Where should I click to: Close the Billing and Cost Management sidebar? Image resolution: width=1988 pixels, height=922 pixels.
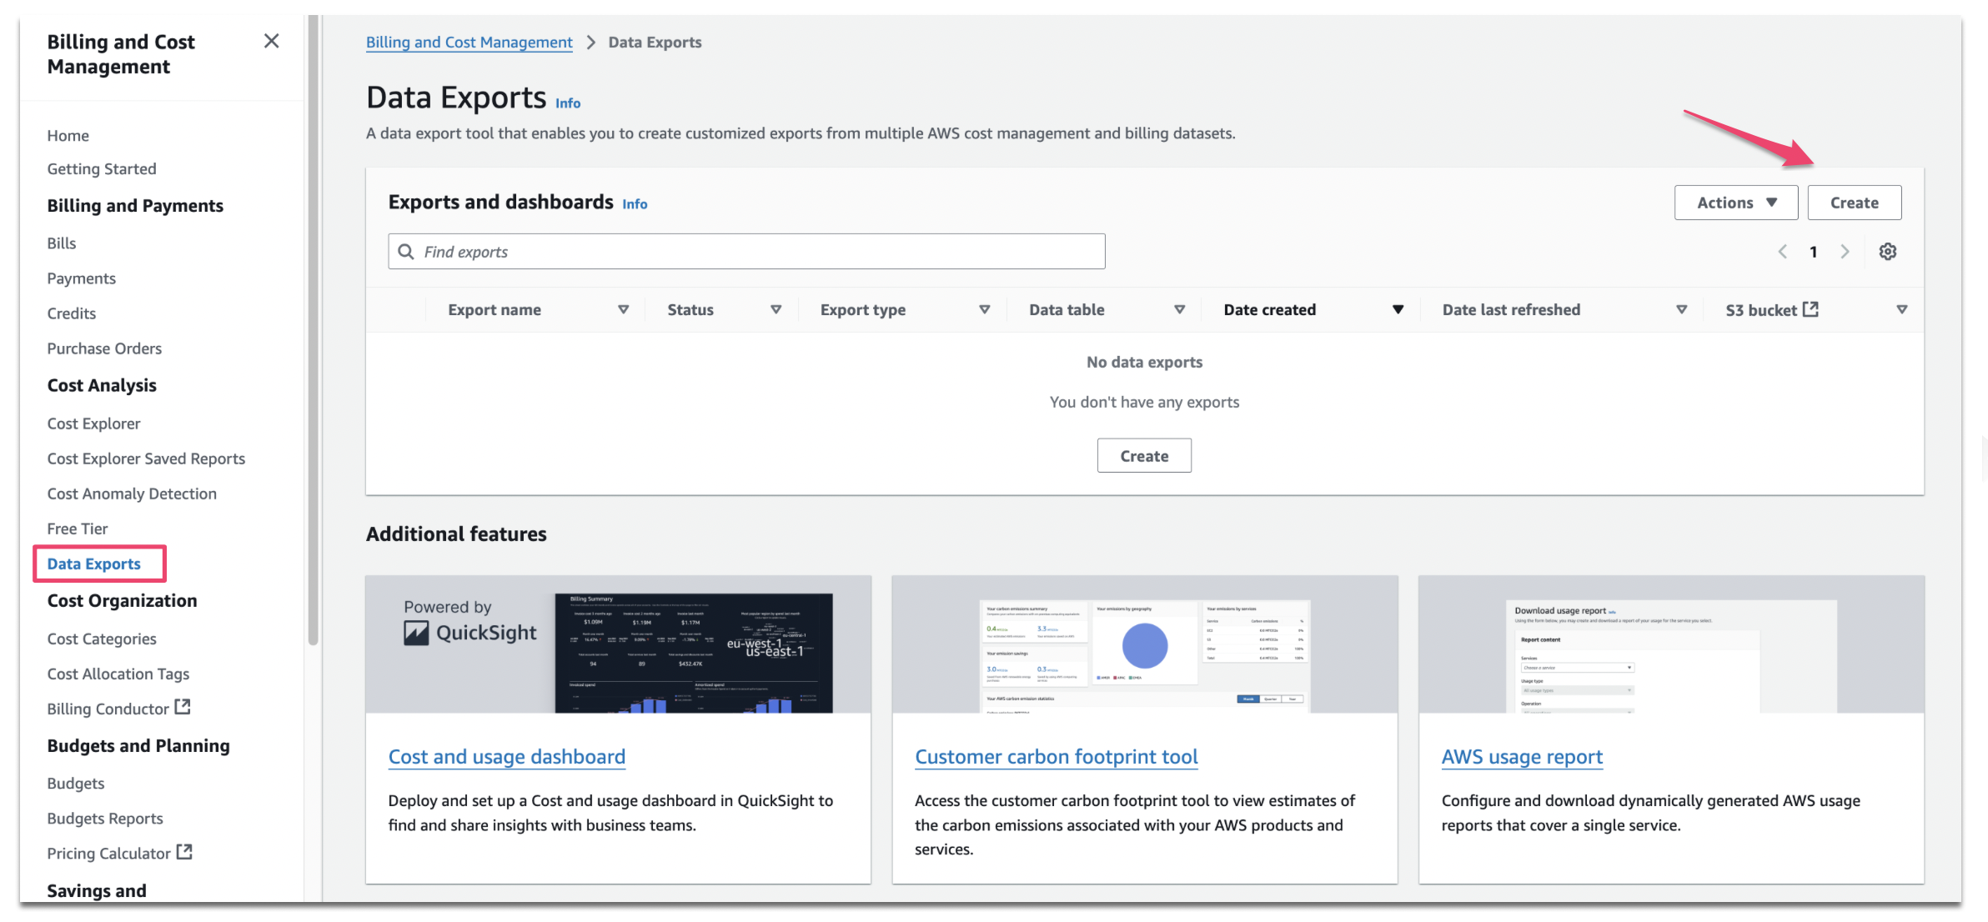(271, 41)
